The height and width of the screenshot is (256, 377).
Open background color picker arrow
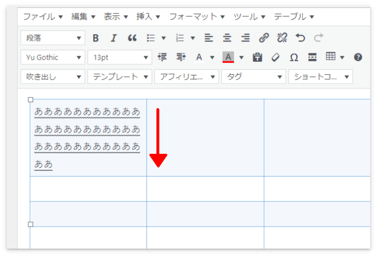241,57
